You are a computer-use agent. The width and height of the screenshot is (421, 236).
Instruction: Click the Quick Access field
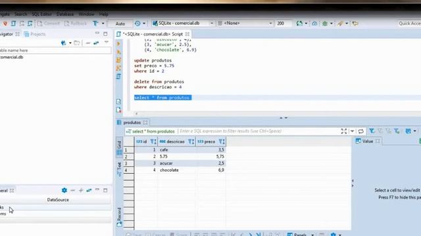point(409,24)
